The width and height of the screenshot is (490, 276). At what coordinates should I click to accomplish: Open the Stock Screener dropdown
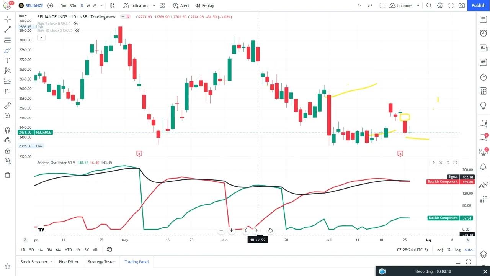(x=36, y=262)
